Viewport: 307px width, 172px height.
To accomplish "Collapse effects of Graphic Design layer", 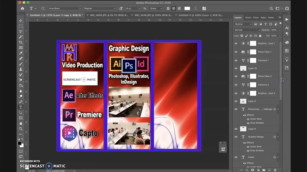I will click(278, 137).
